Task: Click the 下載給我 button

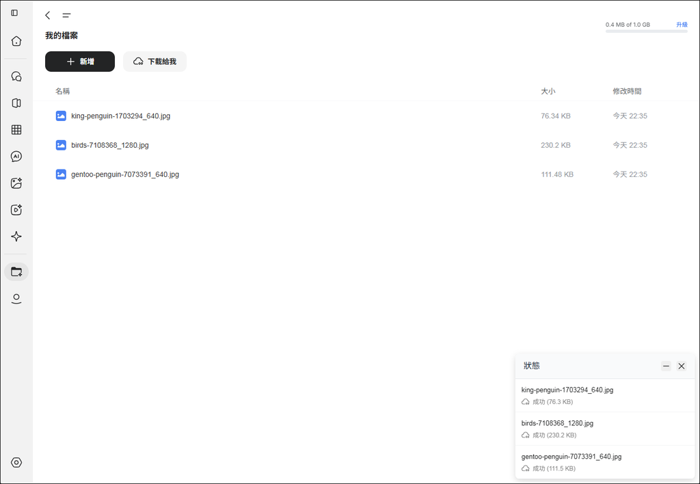Action: pyautogui.click(x=155, y=62)
